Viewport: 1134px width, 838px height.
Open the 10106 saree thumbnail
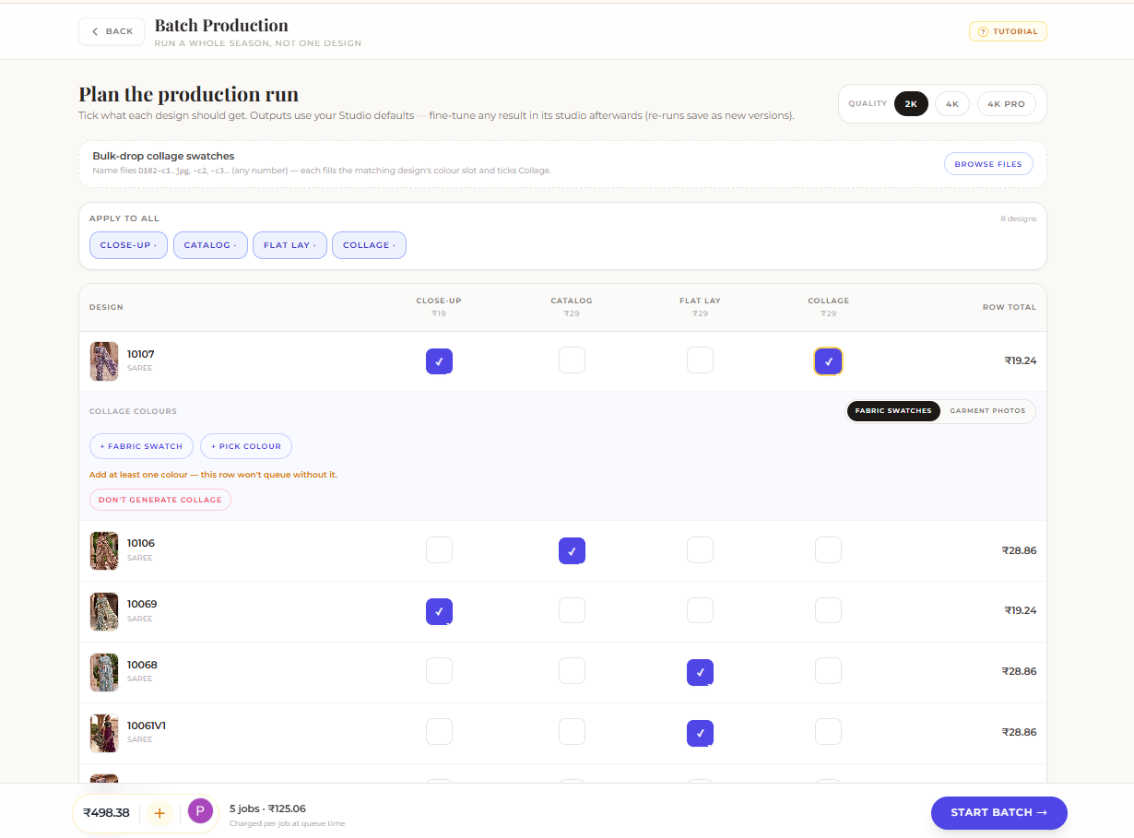click(x=104, y=550)
